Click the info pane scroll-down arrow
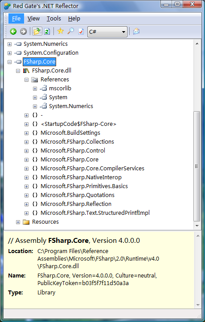Screen dimensions: 205x322 tap(198, 305)
